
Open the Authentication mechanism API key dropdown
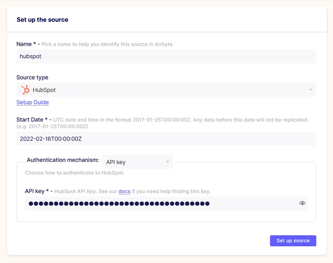click(x=138, y=162)
